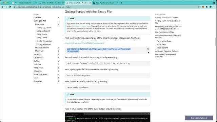Bookmark this page with star icon
Viewport: 217px width, 122px height.
[x=199, y=7]
